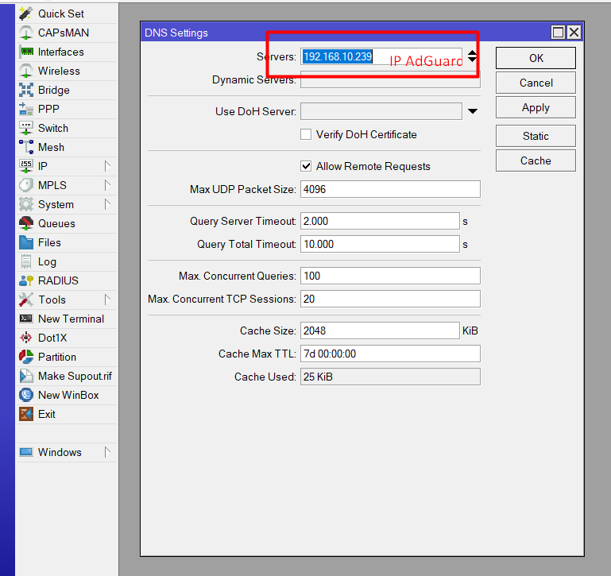This screenshot has width=611, height=576.
Task: Click the CAPsMAN antenna icon
Action: (25, 33)
